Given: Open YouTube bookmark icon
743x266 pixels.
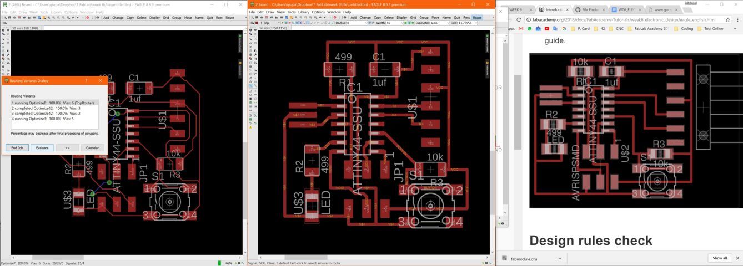Looking at the screenshot, I should tap(547, 28).
